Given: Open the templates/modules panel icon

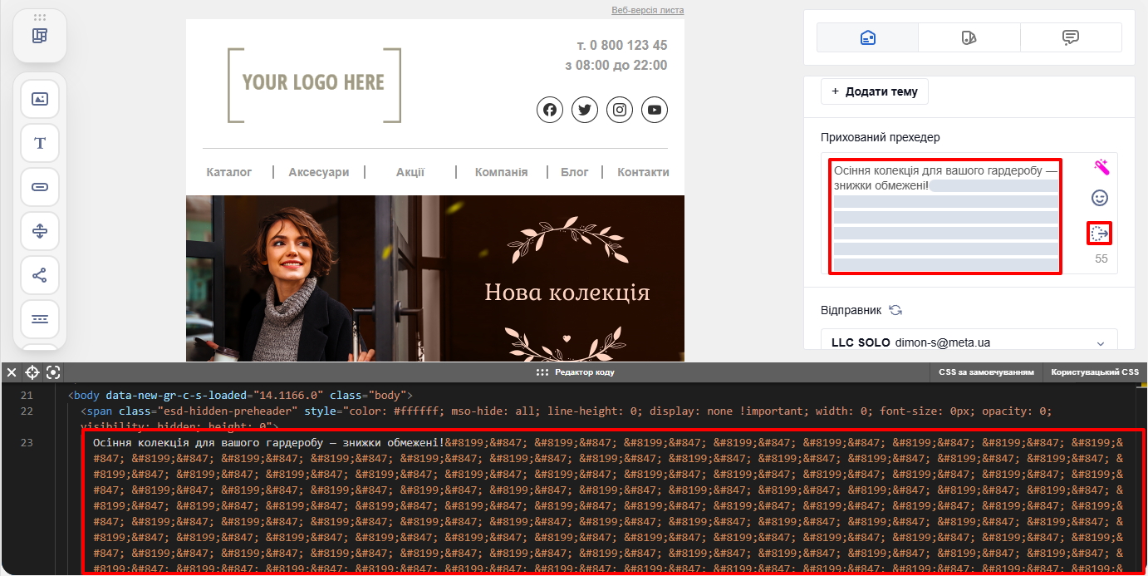Looking at the screenshot, I should (40, 36).
